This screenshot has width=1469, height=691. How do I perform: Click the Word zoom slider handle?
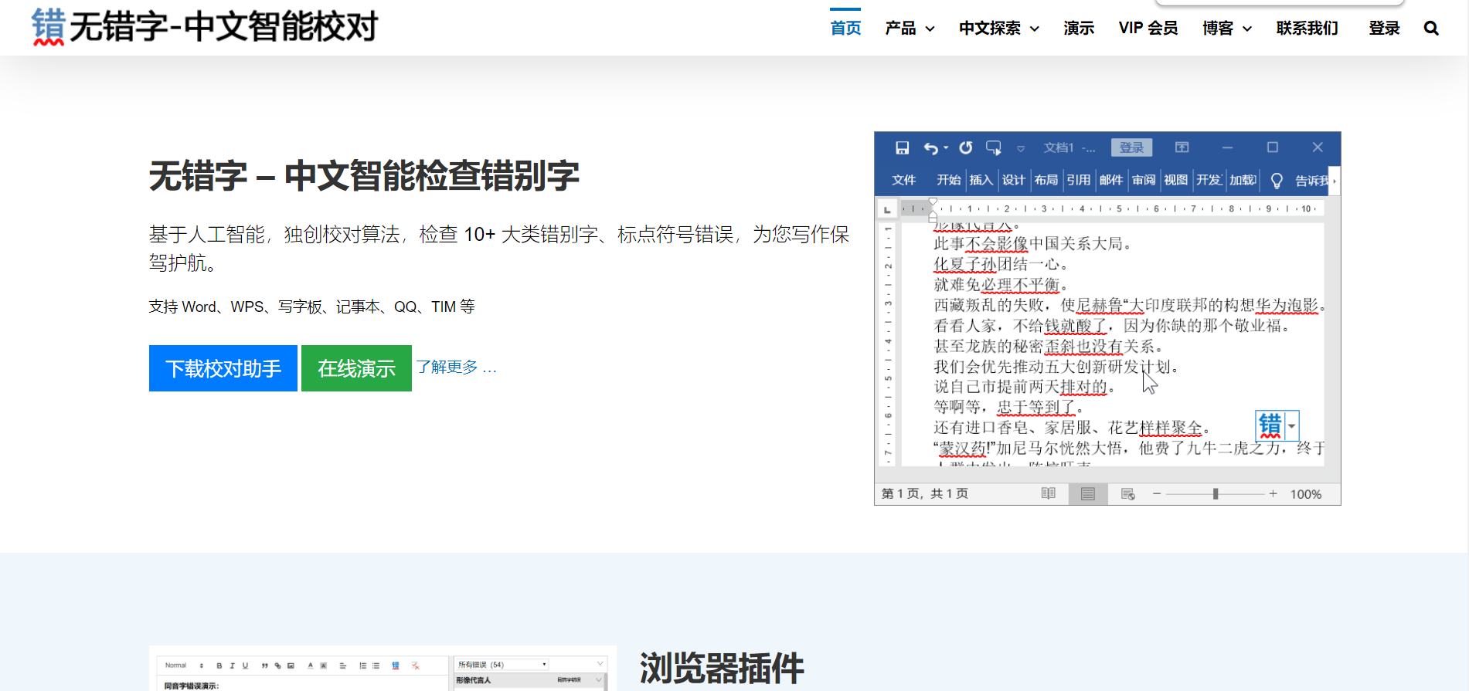point(1216,494)
